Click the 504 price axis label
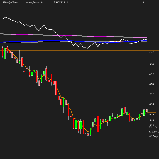 (x=151, y=74)
